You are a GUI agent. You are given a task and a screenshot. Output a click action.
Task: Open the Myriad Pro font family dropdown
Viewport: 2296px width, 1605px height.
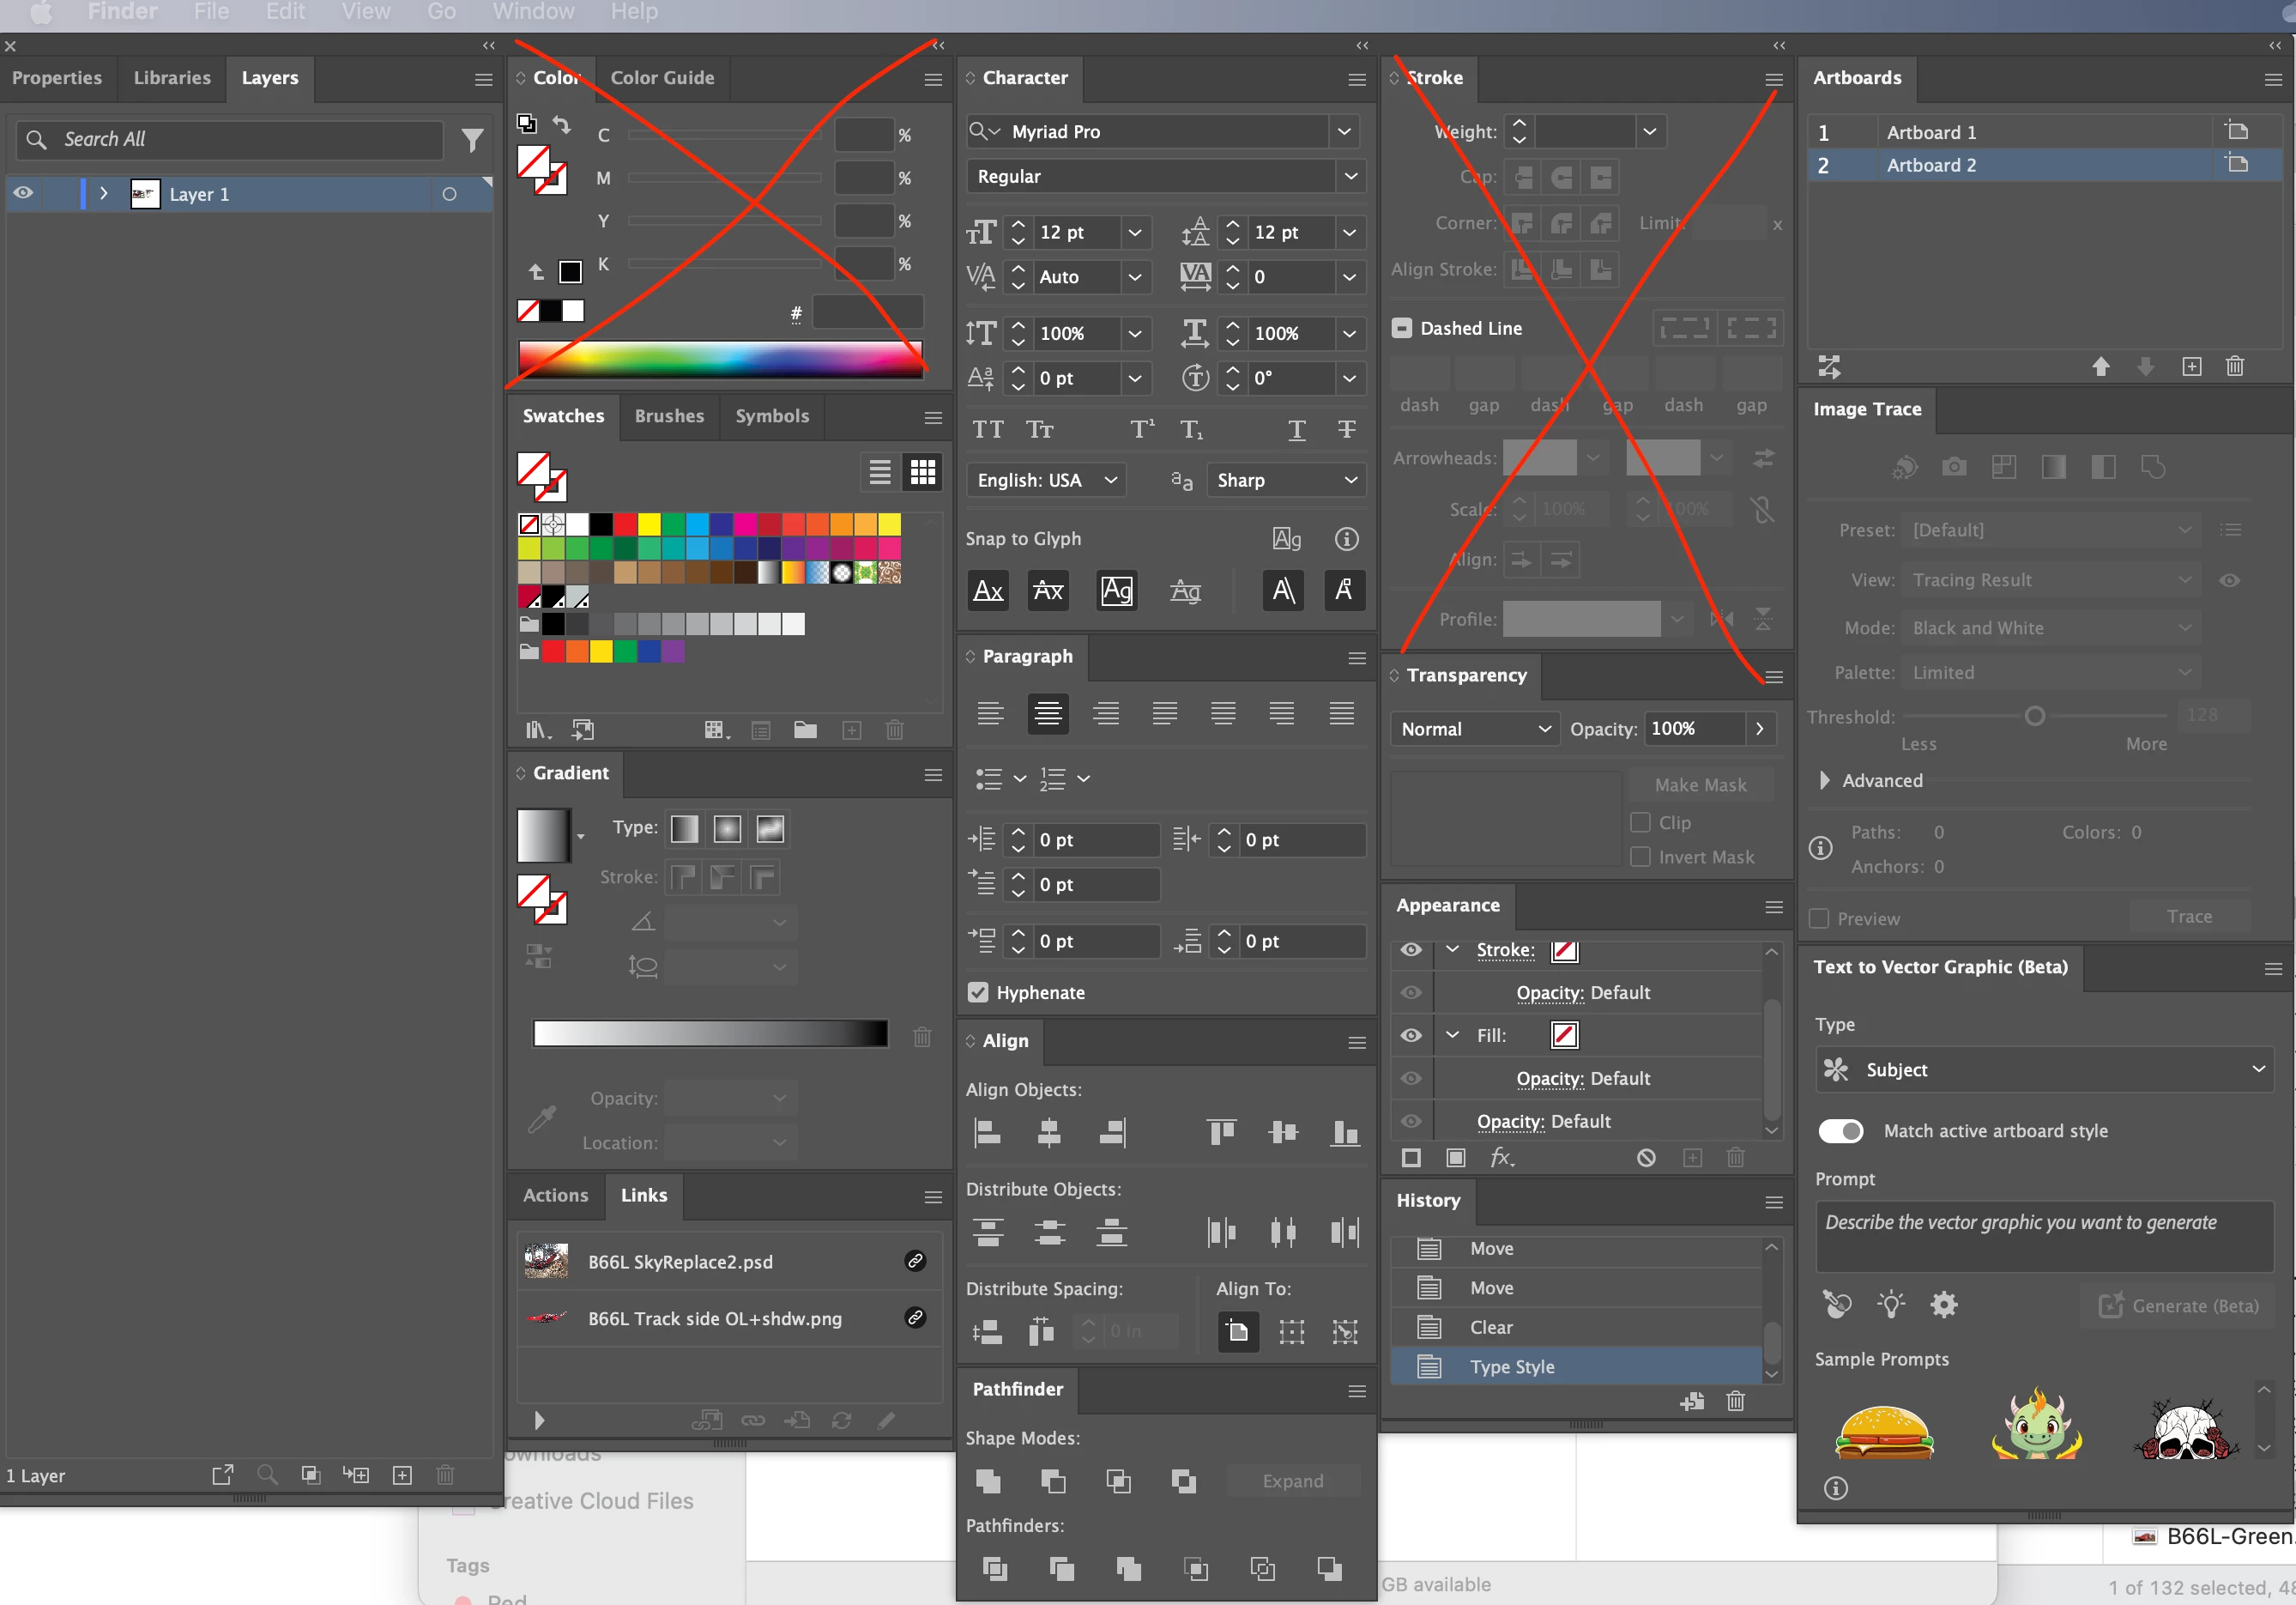pyautogui.click(x=1344, y=131)
